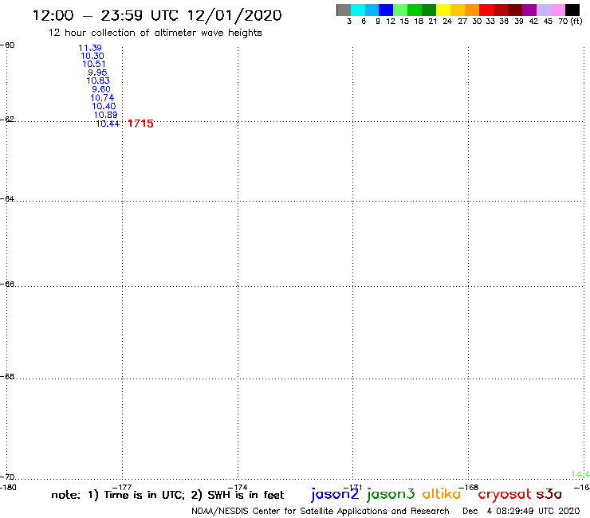The image size is (590, 518).
Task: Select the reading 10.74
Action: pos(102,98)
